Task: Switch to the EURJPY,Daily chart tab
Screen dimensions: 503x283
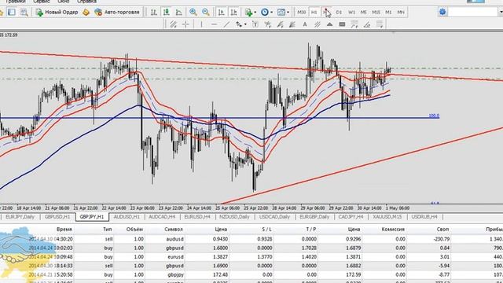Action: [x=20, y=217]
